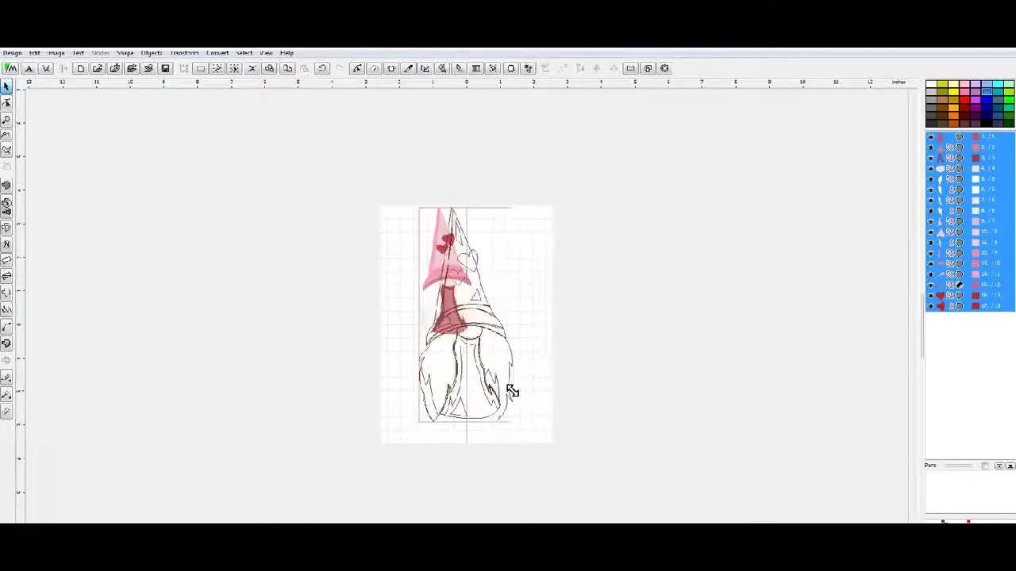Click the lettering A toolbar icon
1016x571 pixels.
click(29, 68)
